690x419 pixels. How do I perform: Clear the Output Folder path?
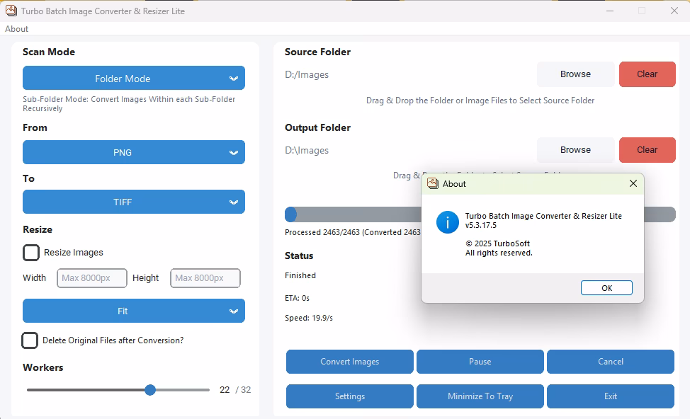click(x=647, y=150)
